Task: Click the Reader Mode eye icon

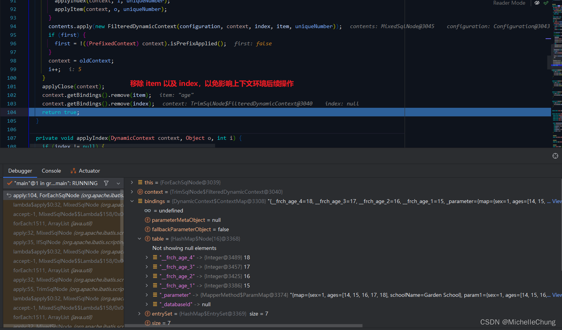Action: tap(537, 3)
